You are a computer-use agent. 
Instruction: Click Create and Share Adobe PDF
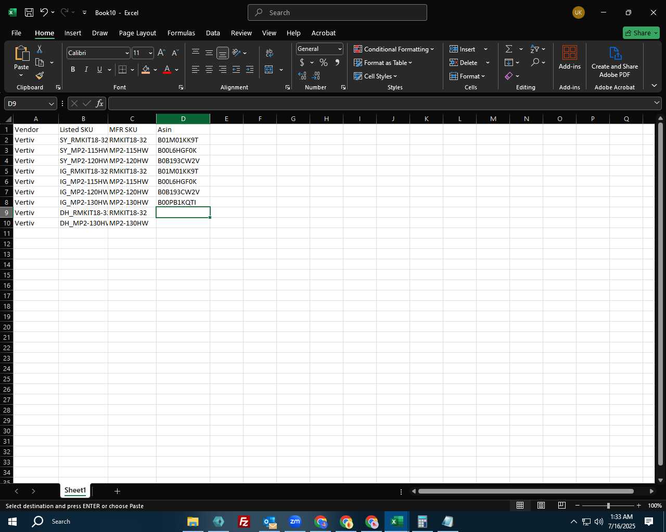click(x=614, y=62)
